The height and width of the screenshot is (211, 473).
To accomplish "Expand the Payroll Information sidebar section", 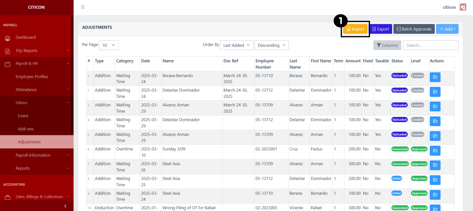I will click(33, 155).
